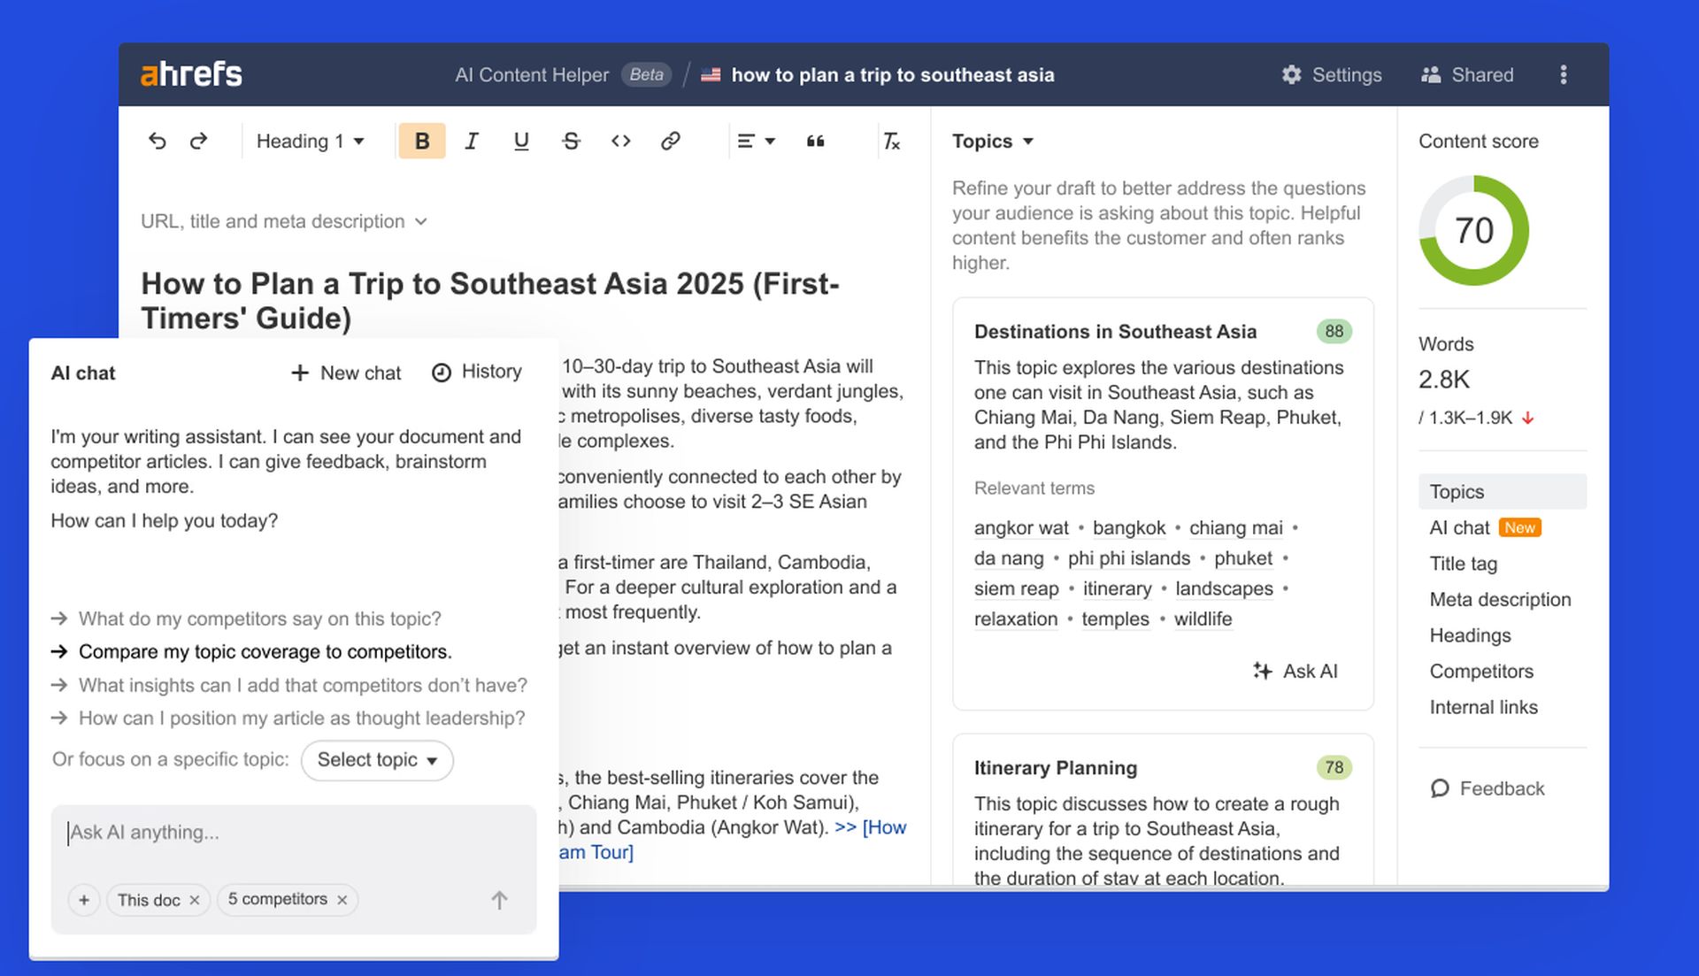Select 'What do my competitors say' suggestion
Viewport: 1699px width, 976px height.
246,619
